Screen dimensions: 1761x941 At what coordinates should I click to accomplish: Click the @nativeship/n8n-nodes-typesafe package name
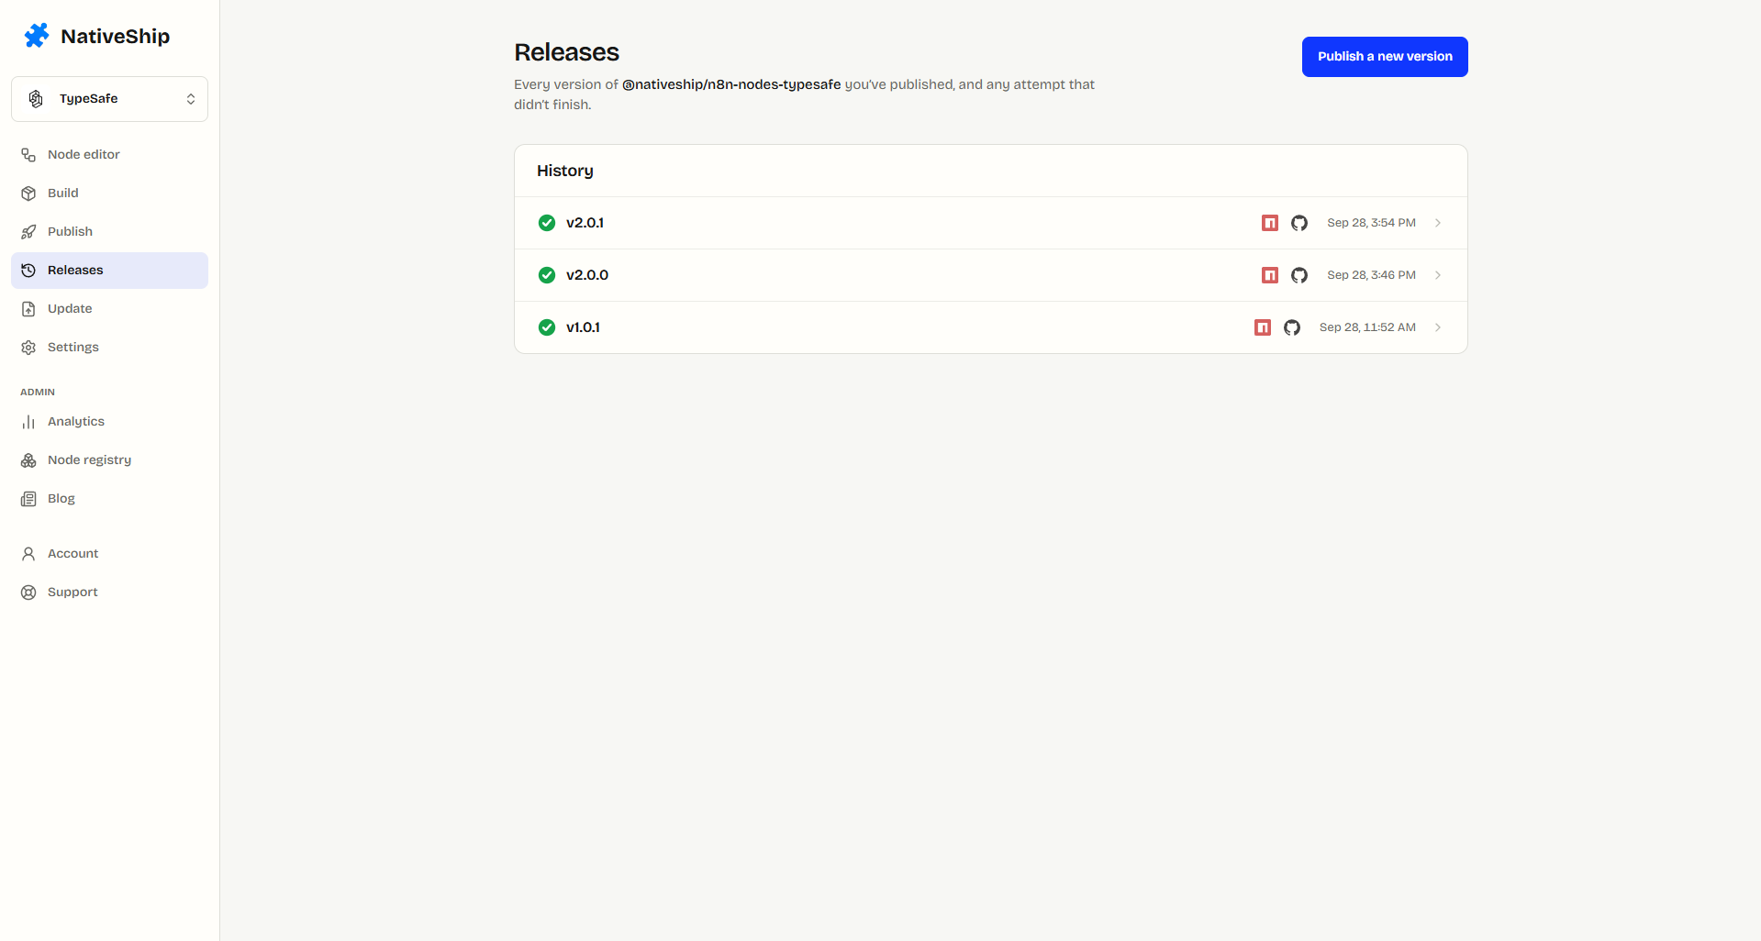coord(731,84)
